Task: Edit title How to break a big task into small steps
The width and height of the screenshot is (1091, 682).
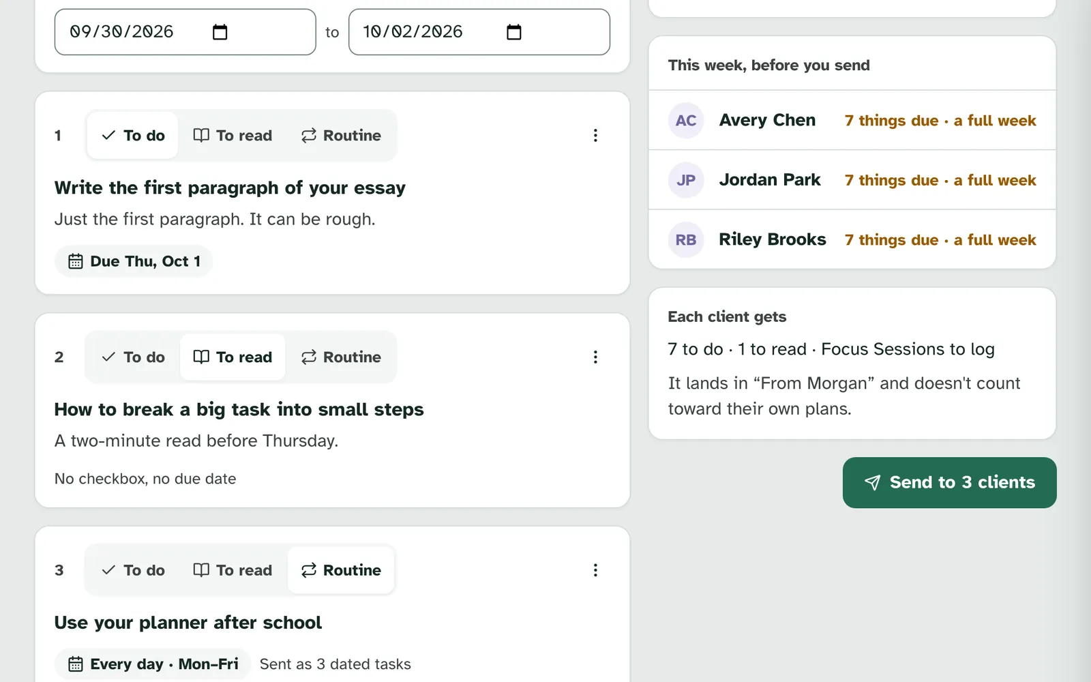Action: (x=239, y=409)
